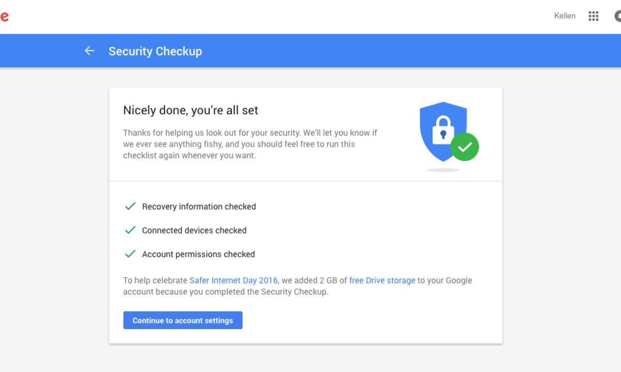621x372 pixels.
Task: Click the green checkmark badge on shield
Action: pos(465,147)
